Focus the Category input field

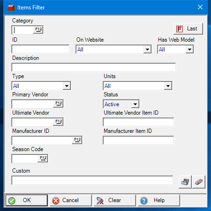pyautogui.click(x=23, y=30)
